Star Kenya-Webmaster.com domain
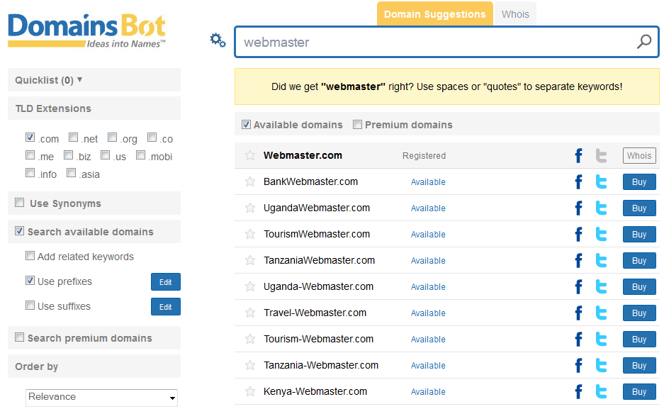 pos(250,392)
